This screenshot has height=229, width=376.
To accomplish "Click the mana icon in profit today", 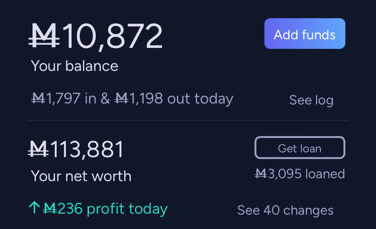I will [x=50, y=208].
